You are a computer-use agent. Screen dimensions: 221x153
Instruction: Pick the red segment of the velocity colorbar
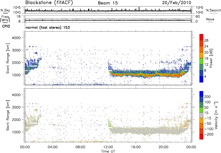tap(201, 137)
